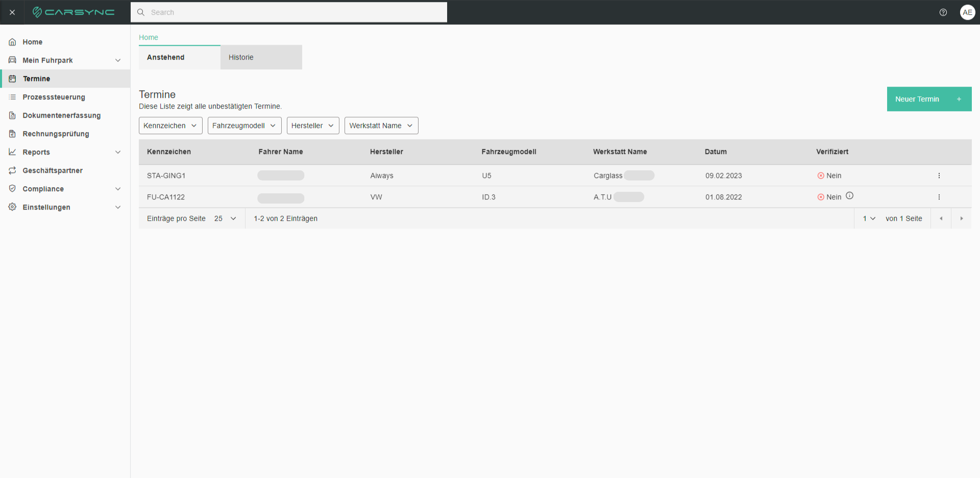Open the Hersteller filter dropdown
980x478 pixels.
click(313, 125)
